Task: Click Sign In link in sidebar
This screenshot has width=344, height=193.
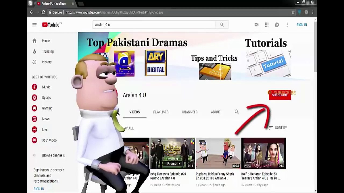Action: tap(39, 189)
